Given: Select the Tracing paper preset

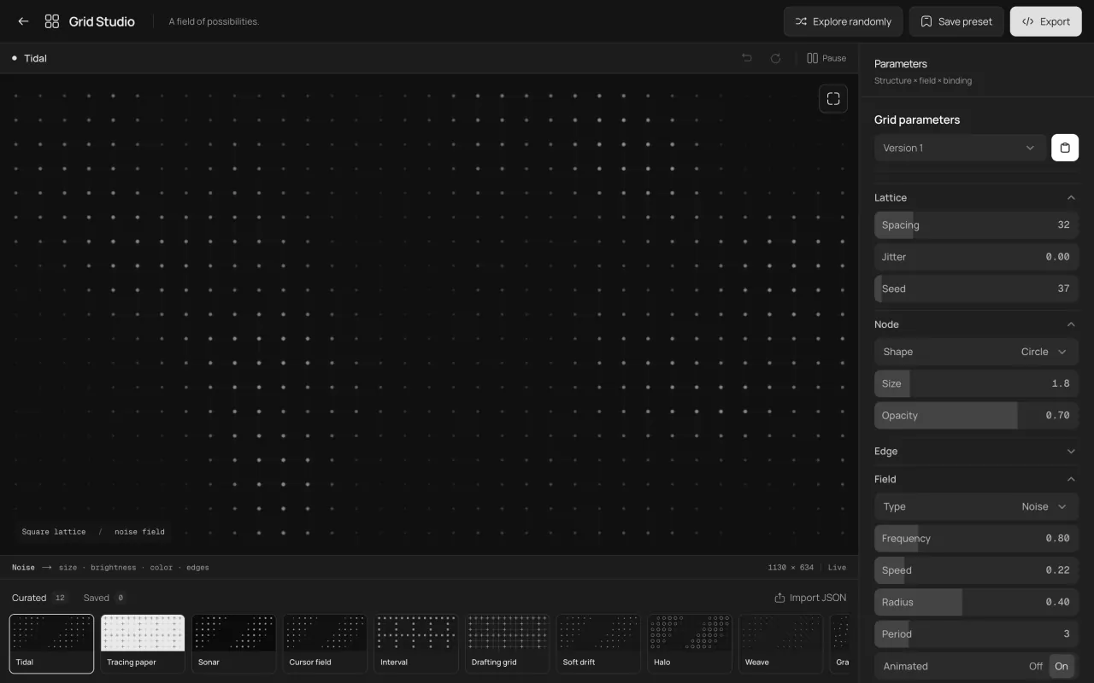Looking at the screenshot, I should click(x=143, y=644).
